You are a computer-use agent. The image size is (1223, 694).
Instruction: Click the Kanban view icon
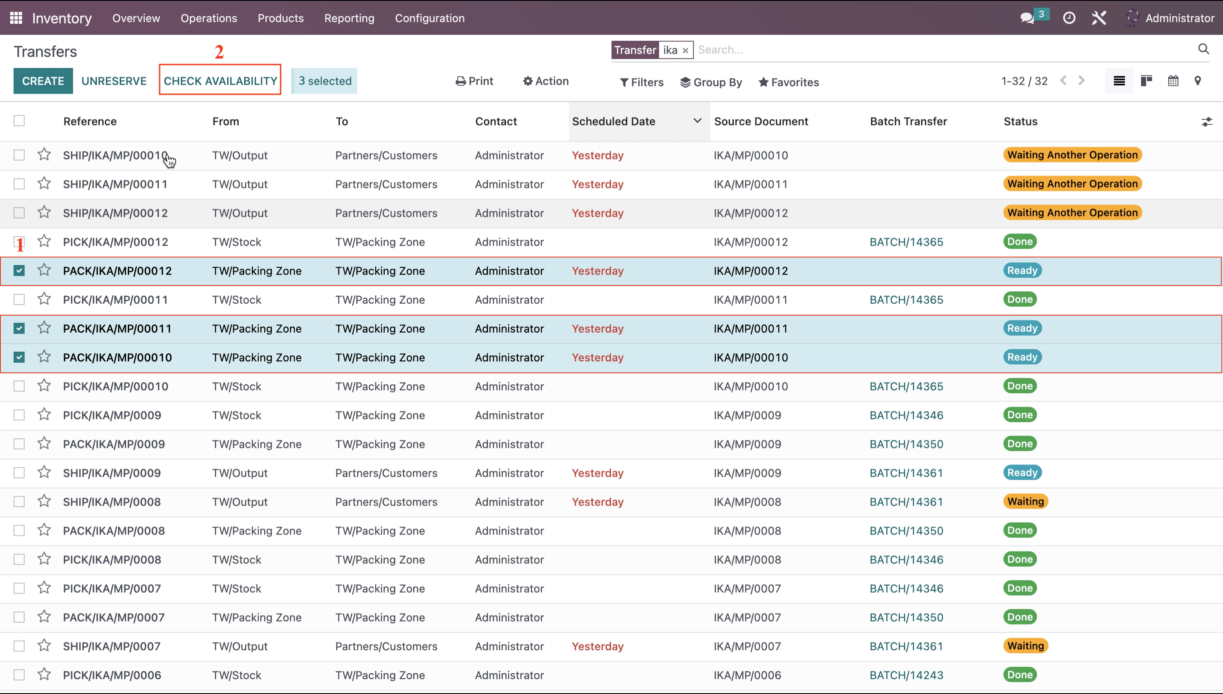1146,81
